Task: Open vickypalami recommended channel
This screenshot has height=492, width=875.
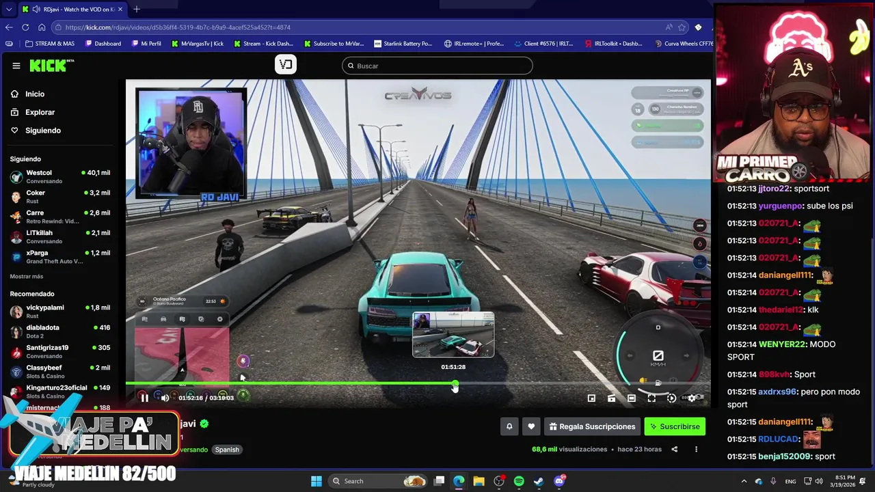Action: pyautogui.click(x=60, y=312)
